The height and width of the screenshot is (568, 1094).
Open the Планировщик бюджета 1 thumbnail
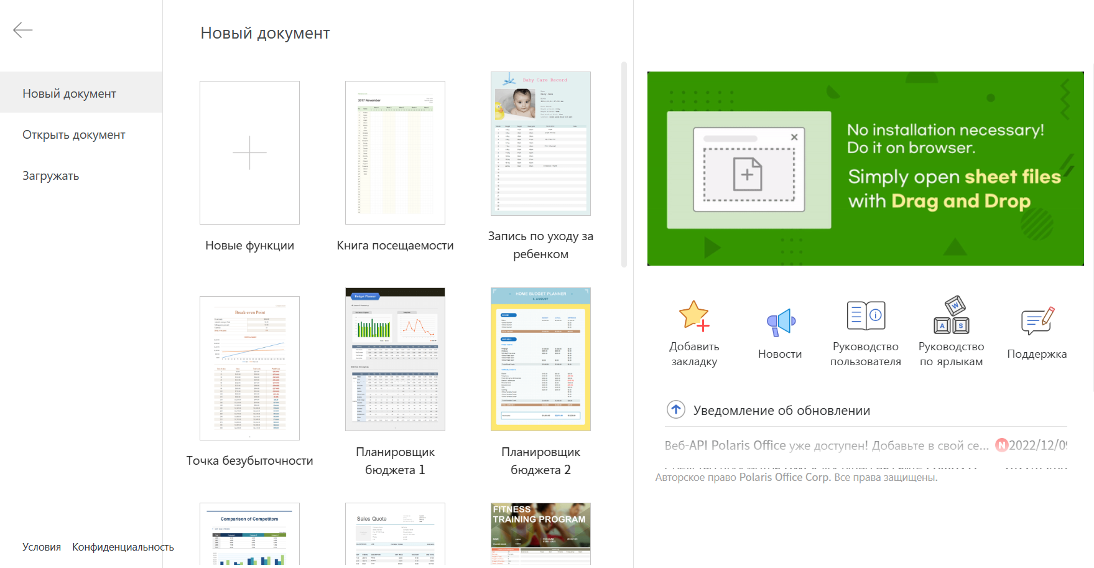coord(395,359)
